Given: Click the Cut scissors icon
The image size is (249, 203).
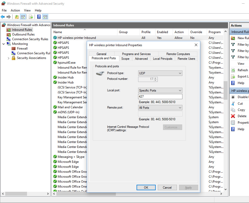Looking at the screenshot, I should [233, 104].
